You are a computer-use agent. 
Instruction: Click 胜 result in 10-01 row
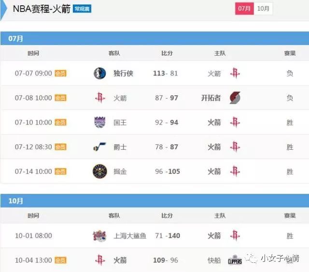pos(290,236)
